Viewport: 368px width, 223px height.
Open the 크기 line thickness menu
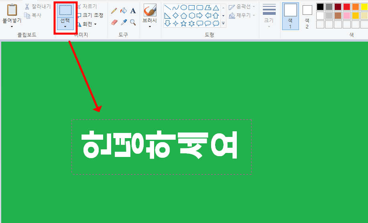point(269,16)
